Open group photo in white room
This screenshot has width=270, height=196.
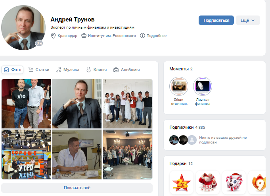(128, 104)
